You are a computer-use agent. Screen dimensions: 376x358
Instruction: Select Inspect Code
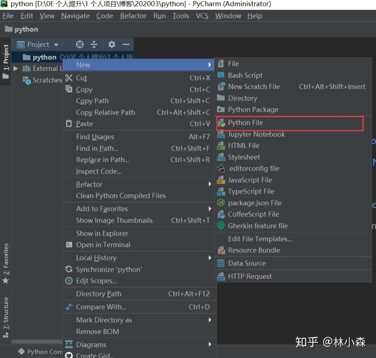(139, 171)
